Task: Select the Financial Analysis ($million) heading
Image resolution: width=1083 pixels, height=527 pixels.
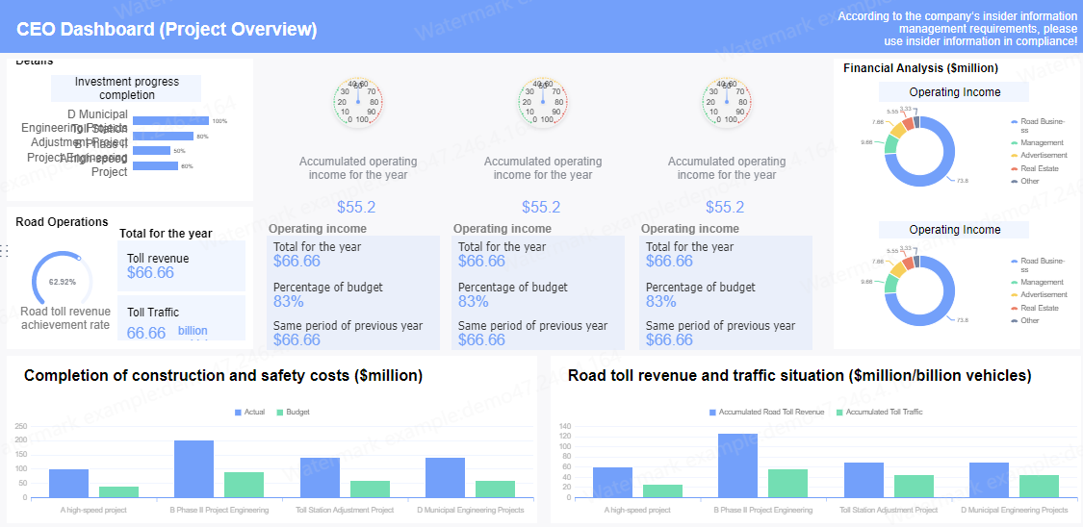Action: coord(920,68)
